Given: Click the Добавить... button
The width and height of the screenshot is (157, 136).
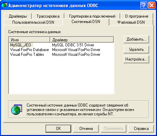Looking at the screenshot, I should click(136, 39).
